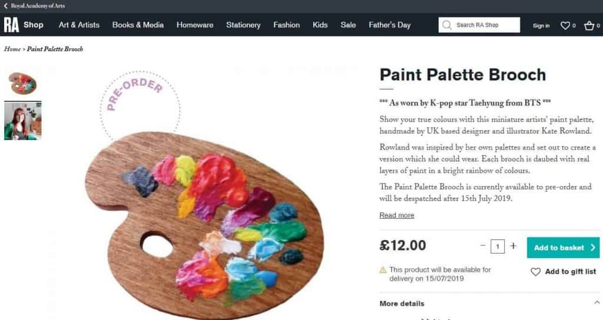The width and height of the screenshot is (603, 320).
Task: Click the Sign in link
Action: click(x=541, y=25)
